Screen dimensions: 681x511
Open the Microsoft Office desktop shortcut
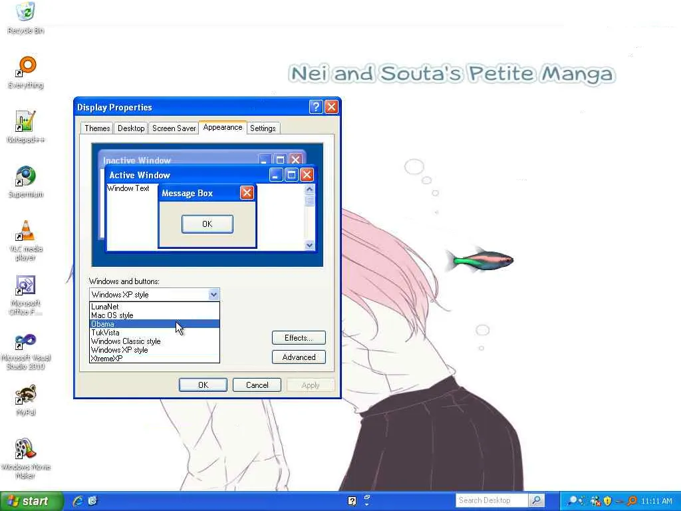click(25, 295)
